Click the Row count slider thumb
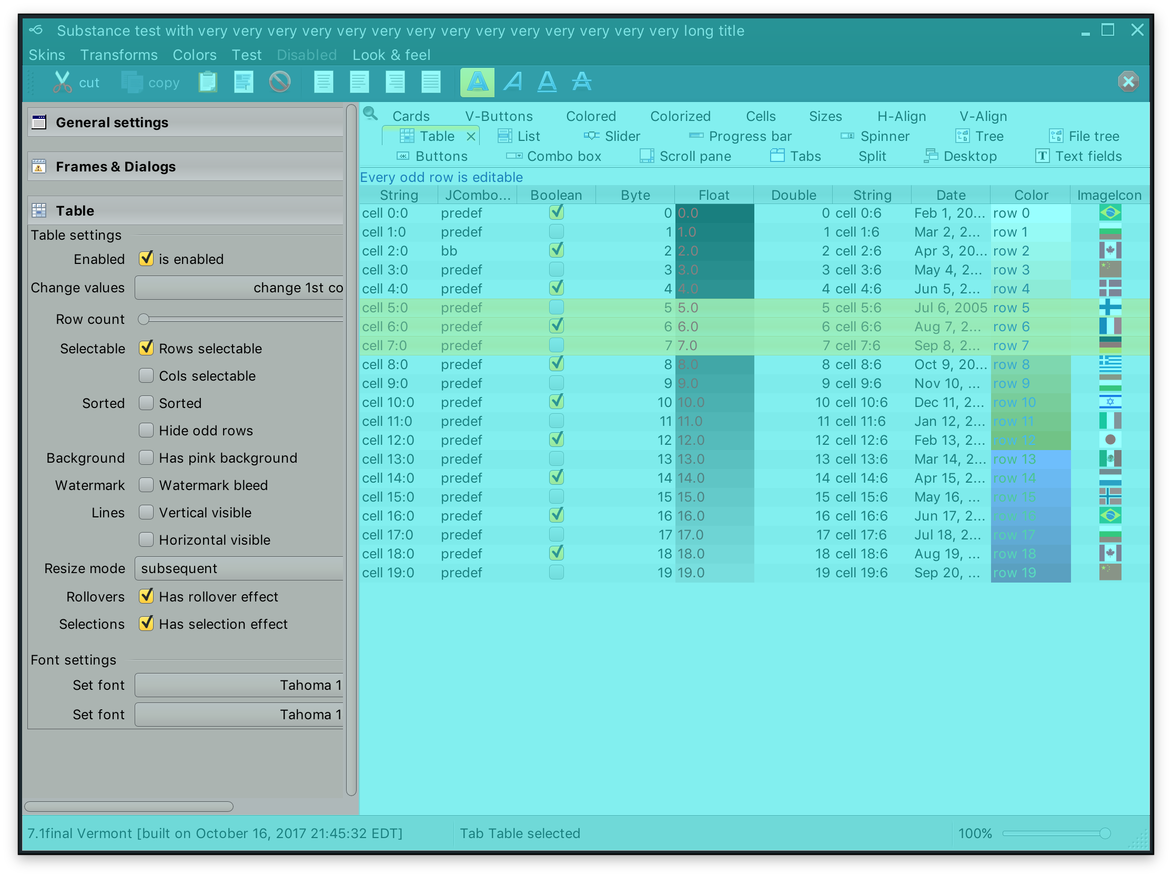Image resolution: width=1172 pixels, height=877 pixels. (x=144, y=319)
